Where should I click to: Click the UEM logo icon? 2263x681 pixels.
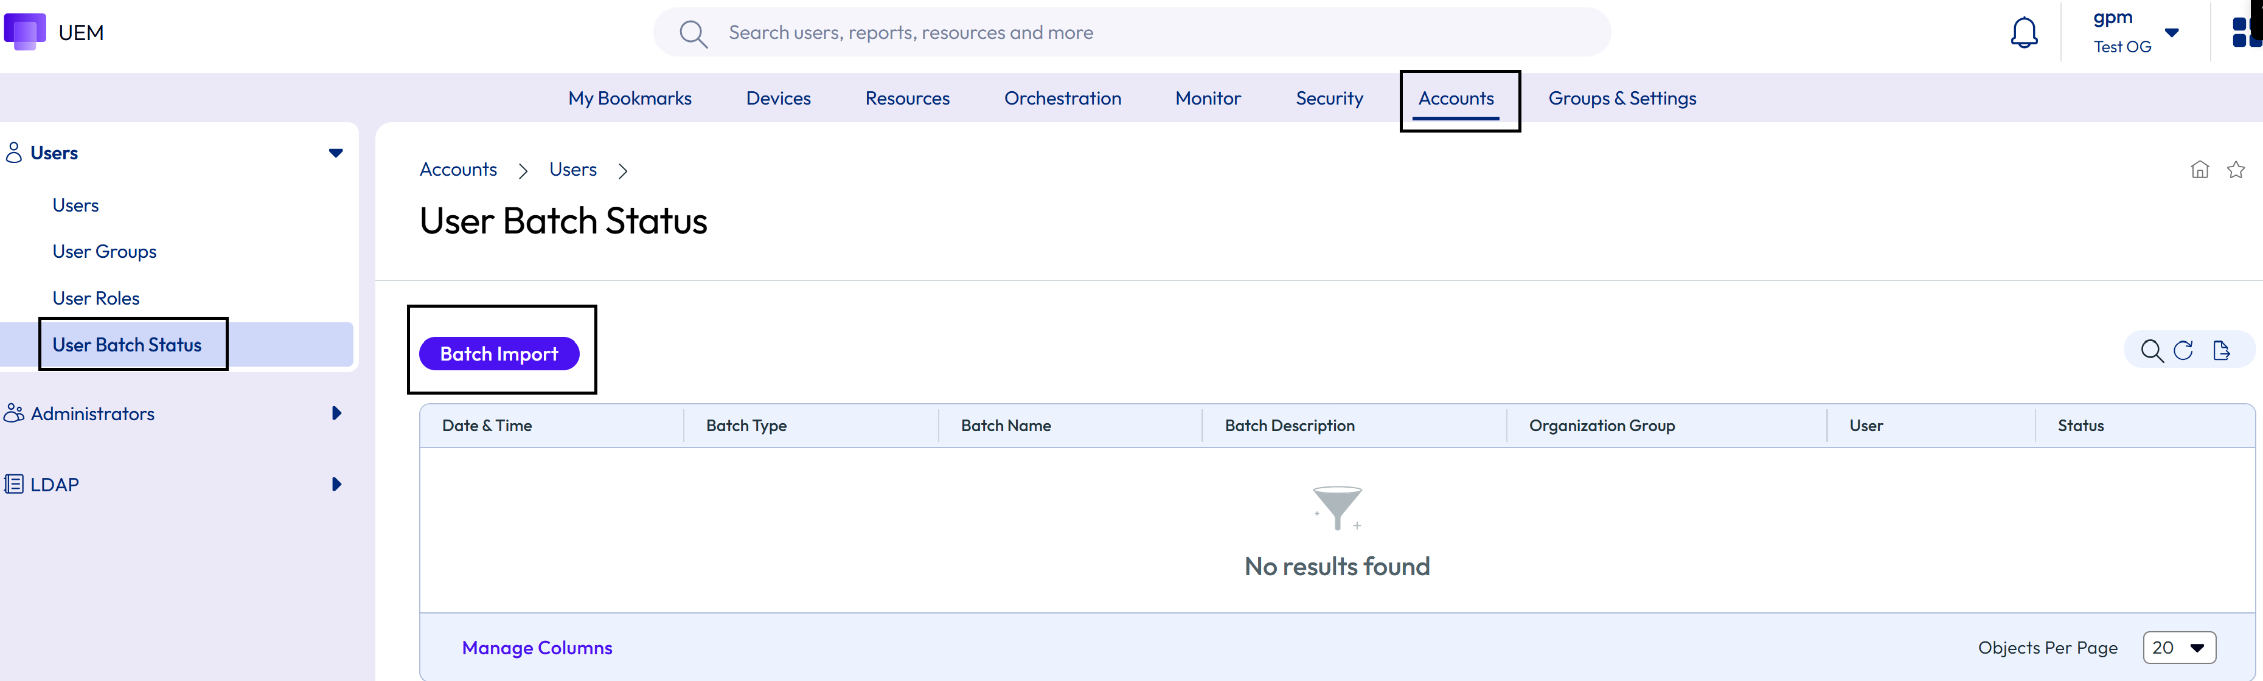pyautogui.click(x=24, y=32)
